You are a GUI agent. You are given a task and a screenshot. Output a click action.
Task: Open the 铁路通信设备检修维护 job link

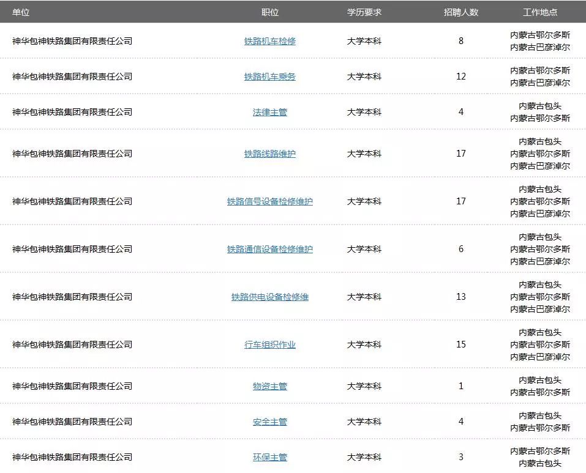tap(270, 249)
